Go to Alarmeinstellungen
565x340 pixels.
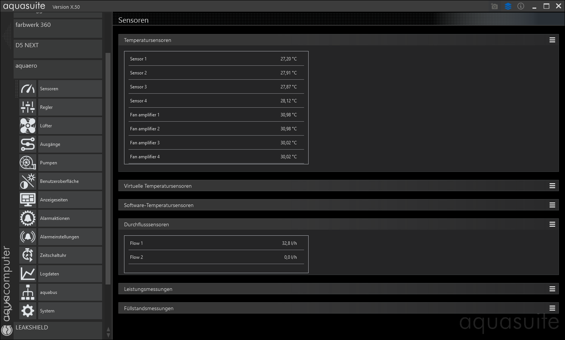70,237
